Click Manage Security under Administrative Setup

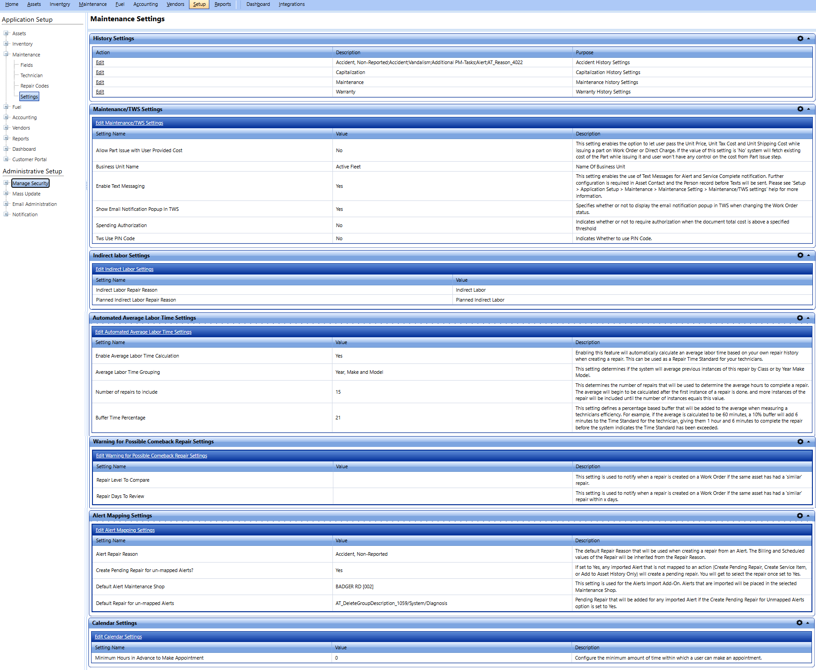pos(30,183)
